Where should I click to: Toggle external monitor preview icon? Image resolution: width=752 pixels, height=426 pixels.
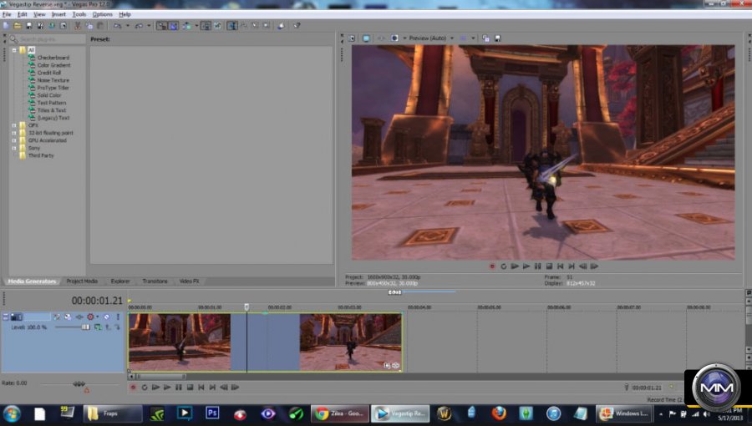click(367, 38)
